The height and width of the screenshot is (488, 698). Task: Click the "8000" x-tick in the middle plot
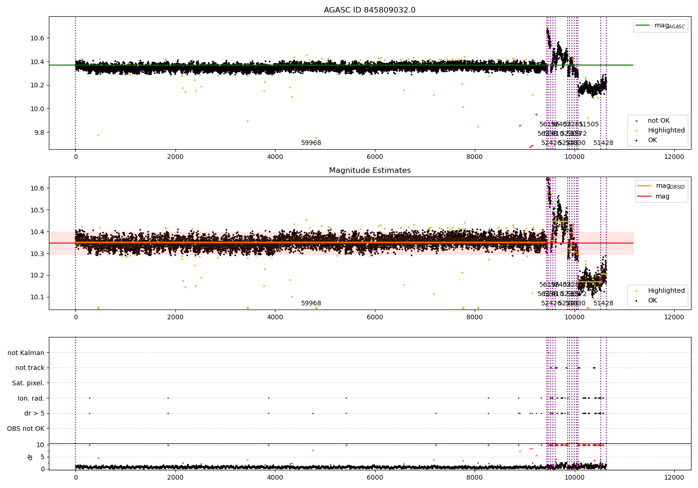(x=474, y=317)
